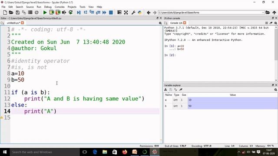Image resolution: width=278 pixels, height=156 pixels.
Task: Open the Tools menu
Action: click(82, 7)
